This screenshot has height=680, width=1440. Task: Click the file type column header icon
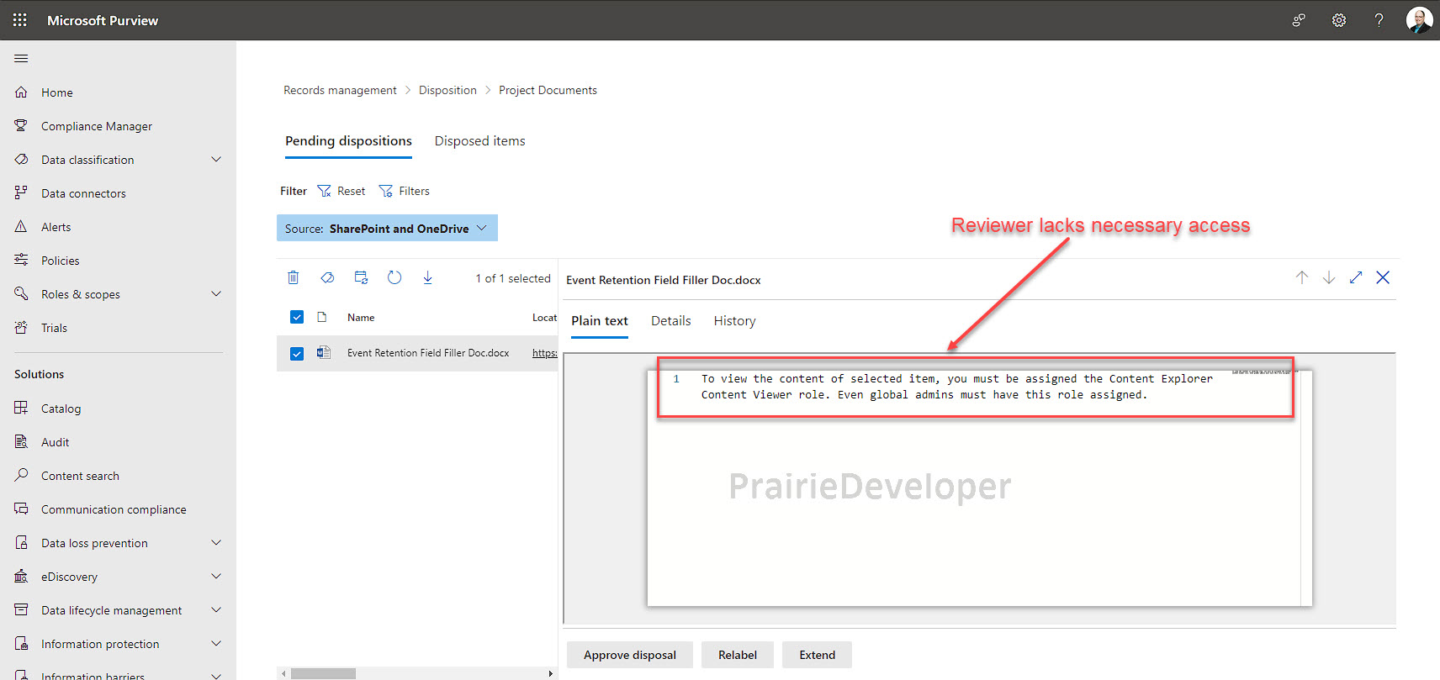321,317
